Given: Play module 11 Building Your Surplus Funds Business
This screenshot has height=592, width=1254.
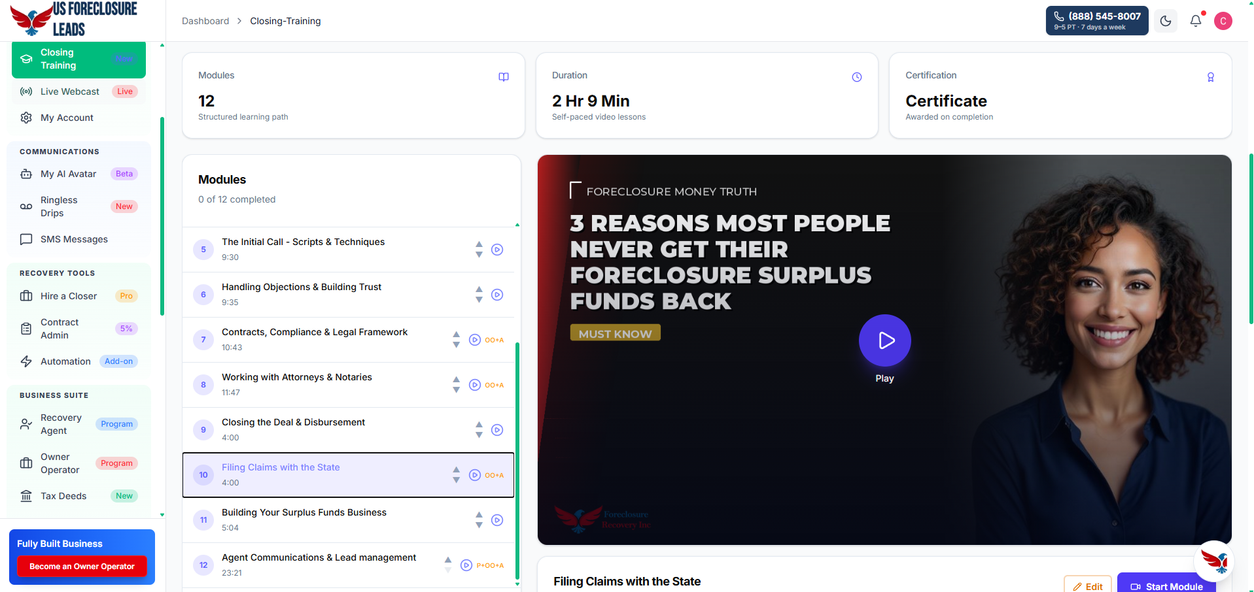Looking at the screenshot, I should tap(497, 520).
